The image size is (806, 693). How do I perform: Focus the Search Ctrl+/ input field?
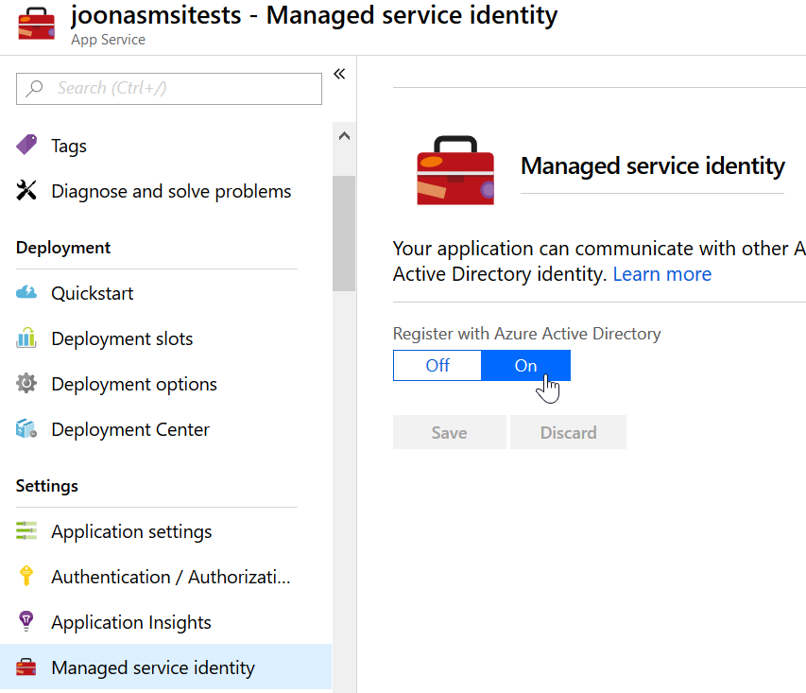(x=168, y=88)
